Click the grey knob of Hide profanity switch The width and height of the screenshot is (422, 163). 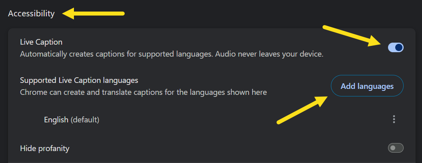393,148
